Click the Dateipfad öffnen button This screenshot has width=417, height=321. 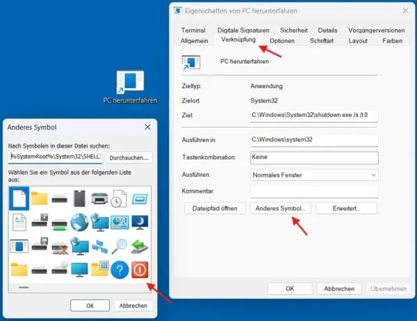click(x=215, y=209)
